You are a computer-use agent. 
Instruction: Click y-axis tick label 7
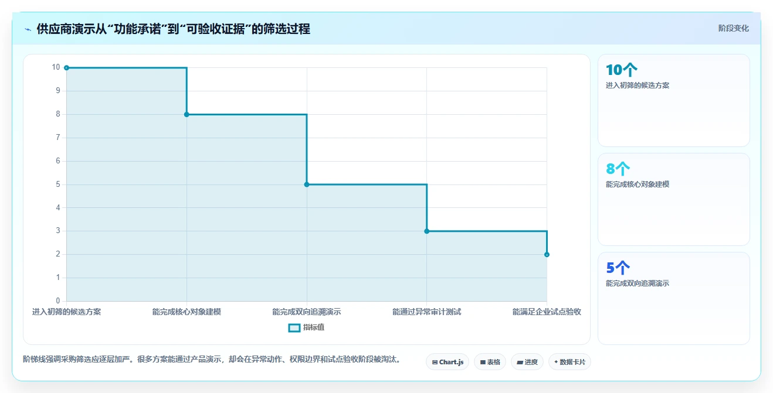[58, 138]
